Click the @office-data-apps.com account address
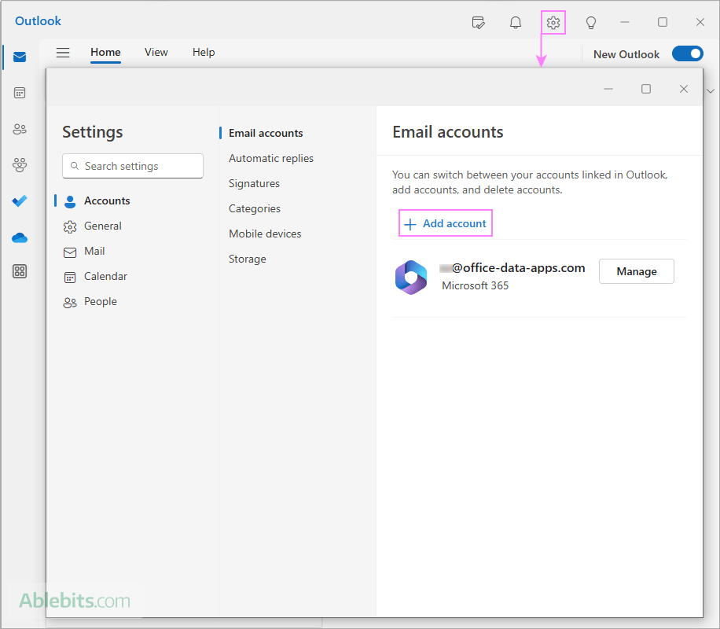 [512, 268]
